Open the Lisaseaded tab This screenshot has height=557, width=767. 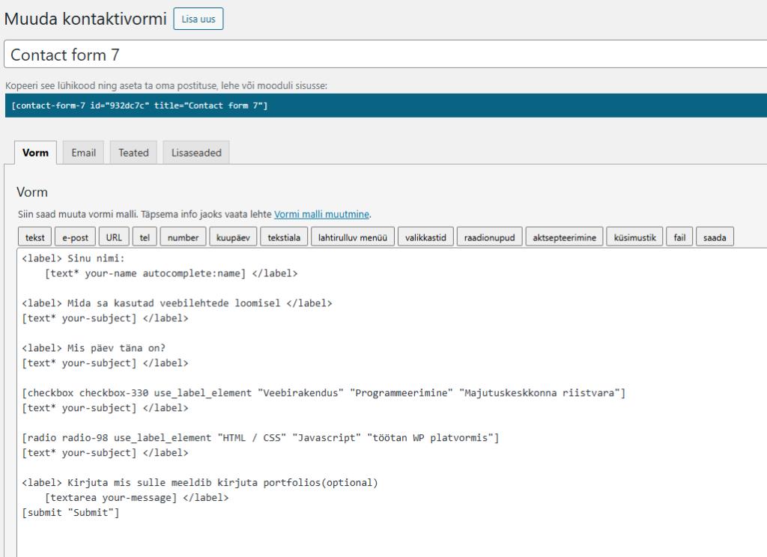click(196, 153)
